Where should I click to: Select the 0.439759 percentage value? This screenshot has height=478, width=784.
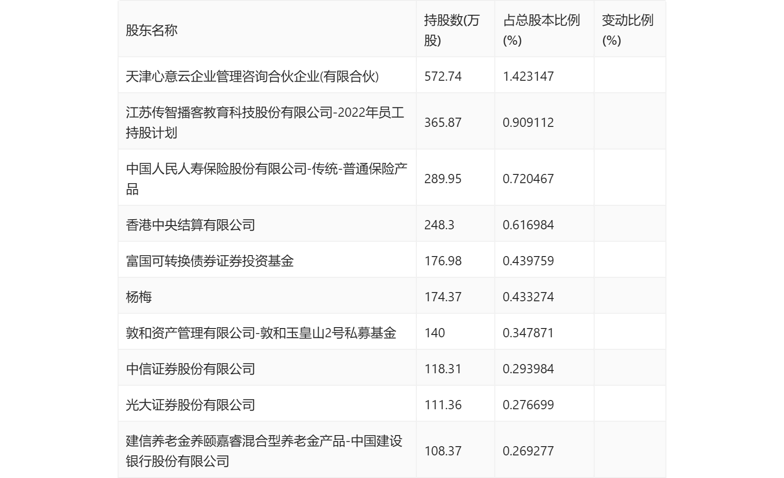pos(528,261)
